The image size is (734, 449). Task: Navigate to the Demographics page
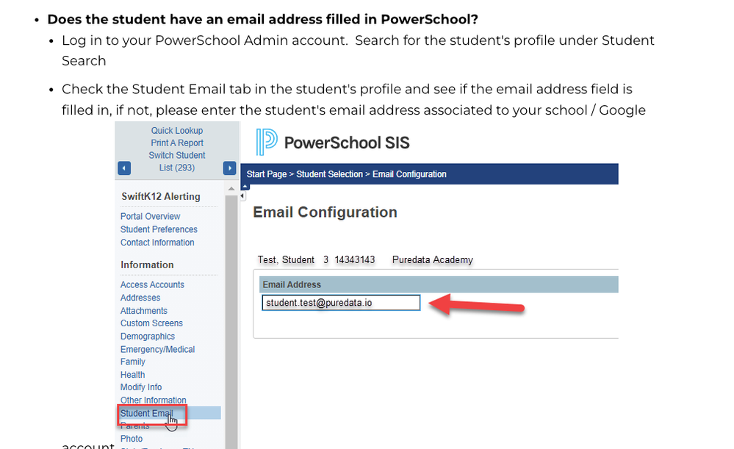pyautogui.click(x=148, y=337)
